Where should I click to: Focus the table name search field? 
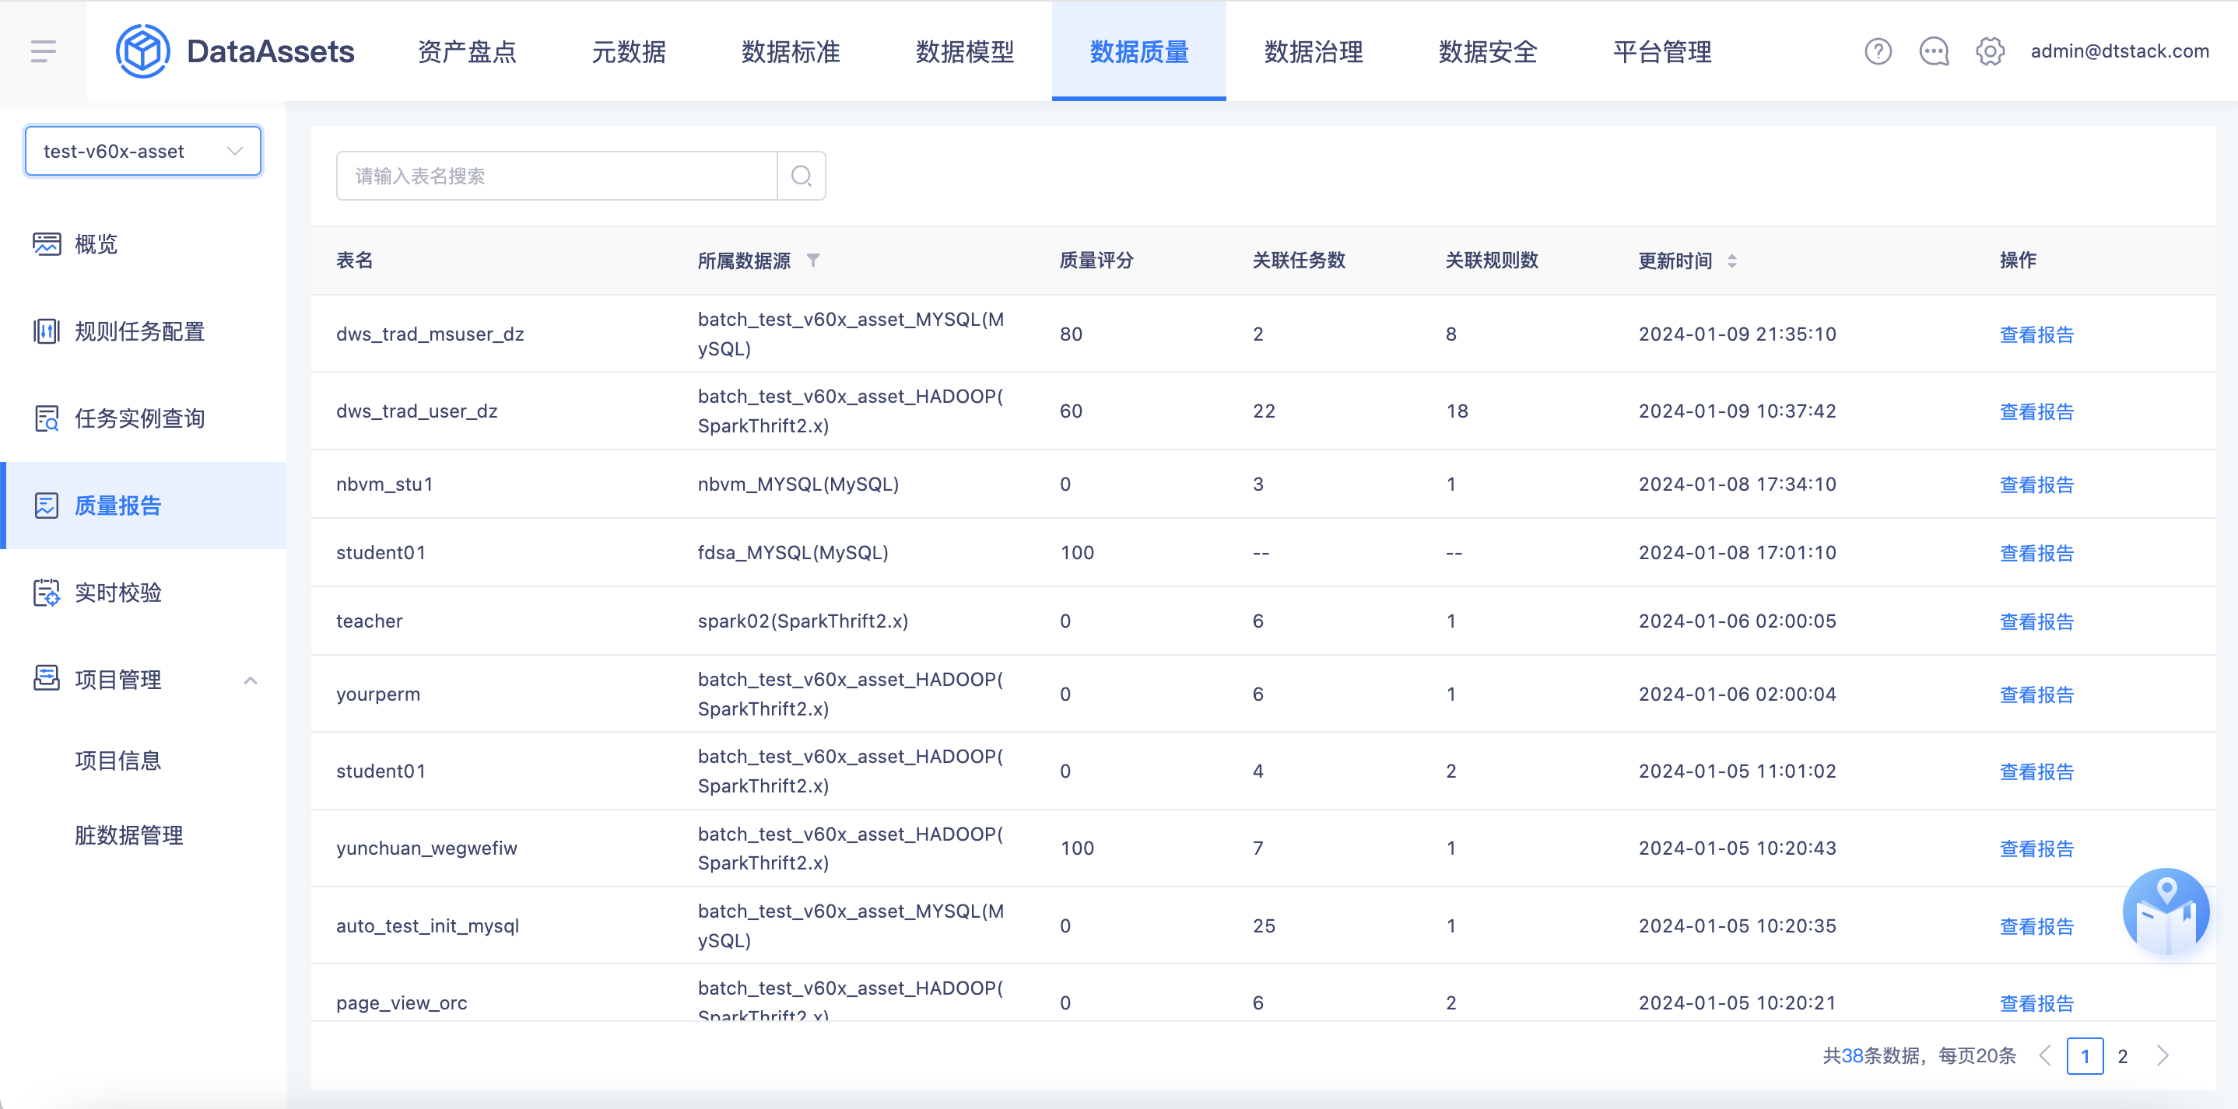tap(556, 177)
